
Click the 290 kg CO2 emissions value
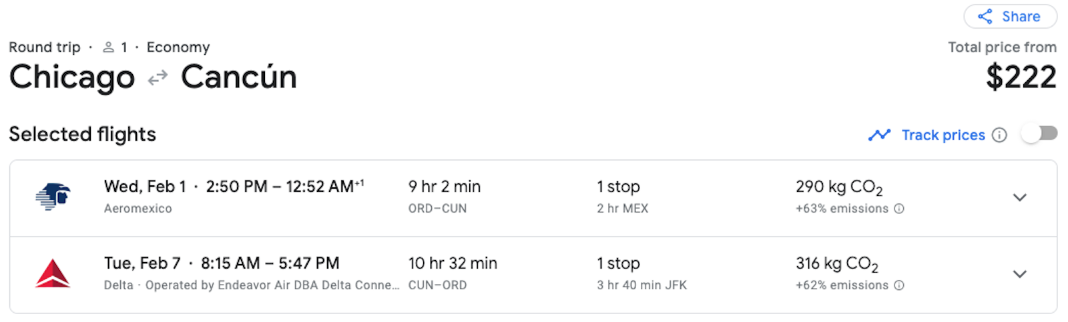[x=839, y=188]
